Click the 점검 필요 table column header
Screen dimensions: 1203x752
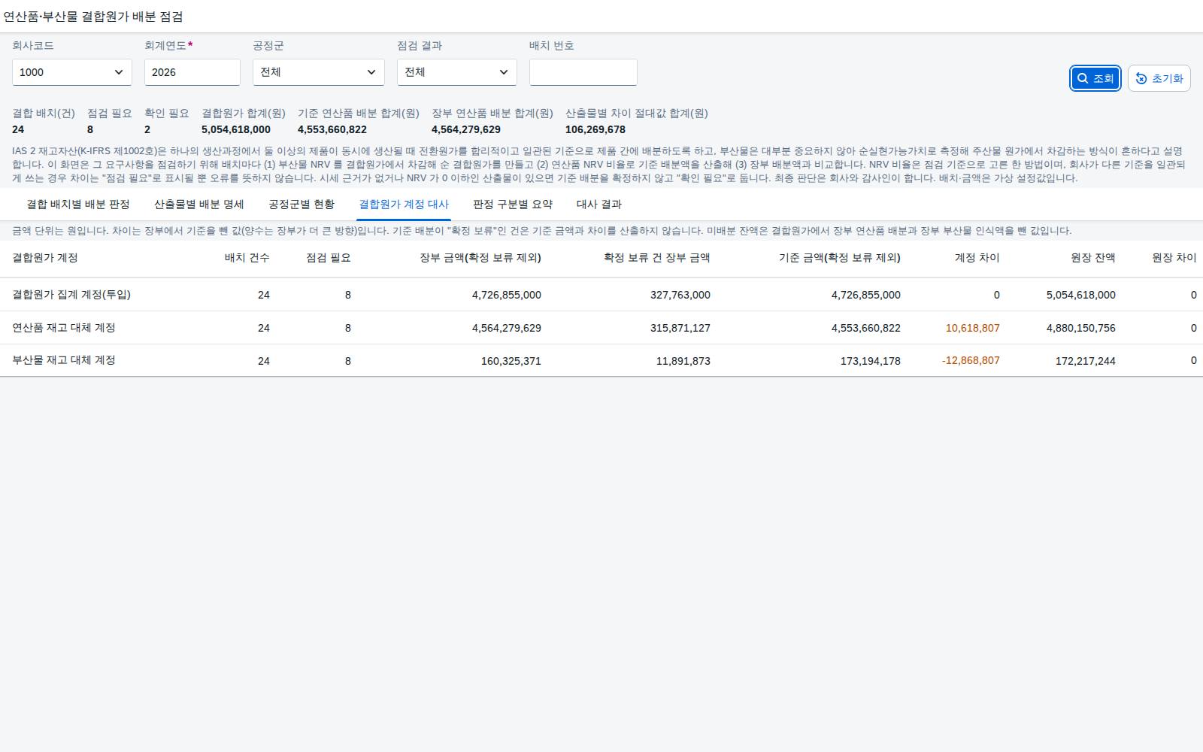click(329, 258)
